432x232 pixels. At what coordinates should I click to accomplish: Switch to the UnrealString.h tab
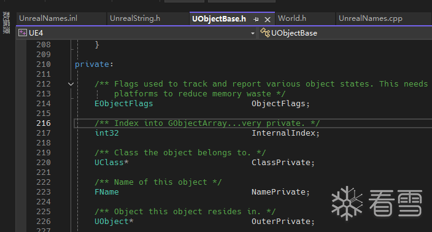coord(135,18)
